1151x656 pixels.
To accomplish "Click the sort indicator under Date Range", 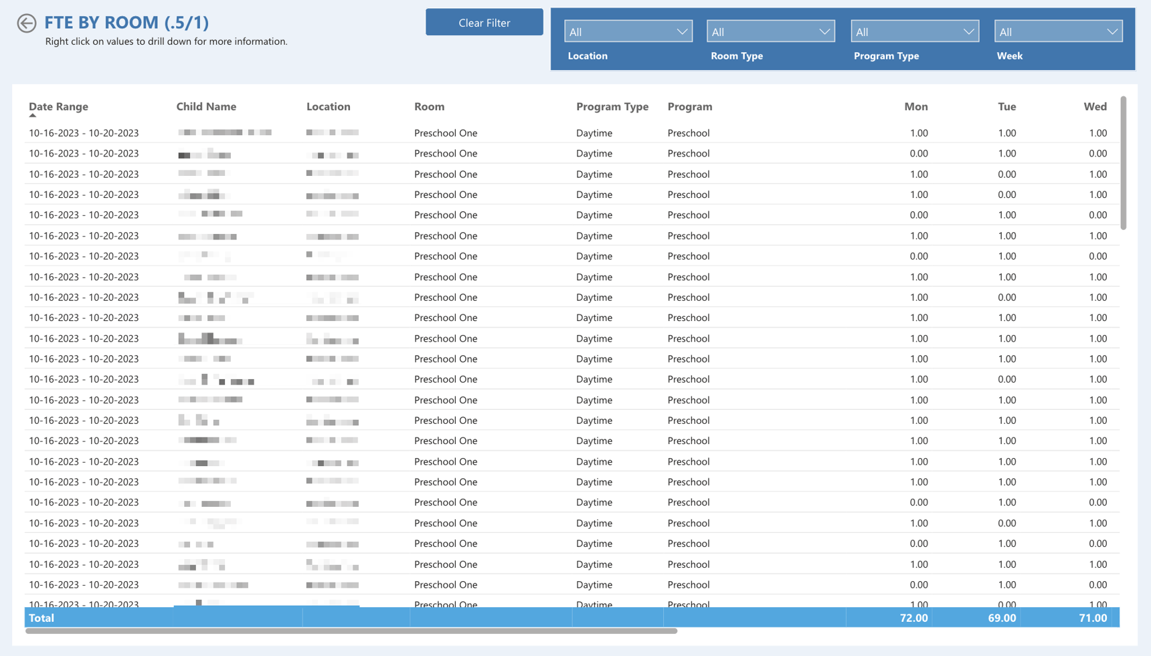I will pos(31,115).
